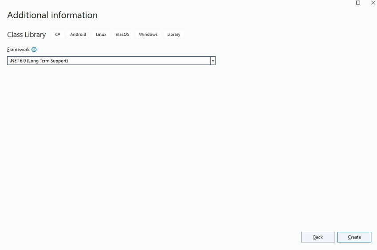The width and height of the screenshot is (377, 250).
Task: Click the Windows platform tag
Action: (x=148, y=35)
